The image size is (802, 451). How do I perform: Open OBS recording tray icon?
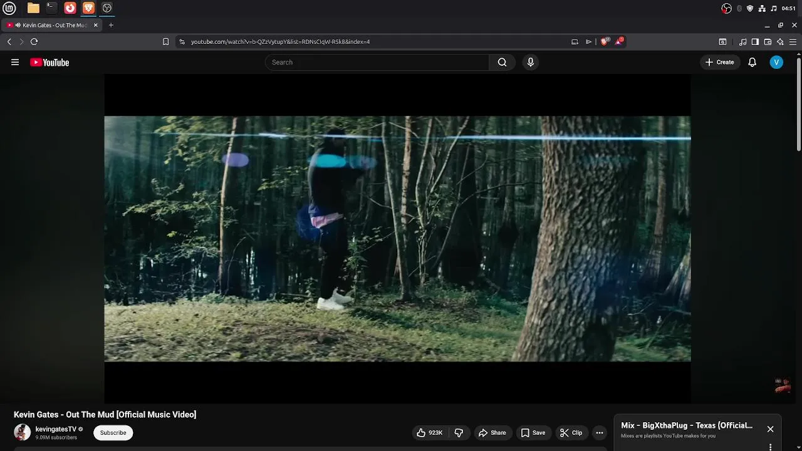click(726, 8)
